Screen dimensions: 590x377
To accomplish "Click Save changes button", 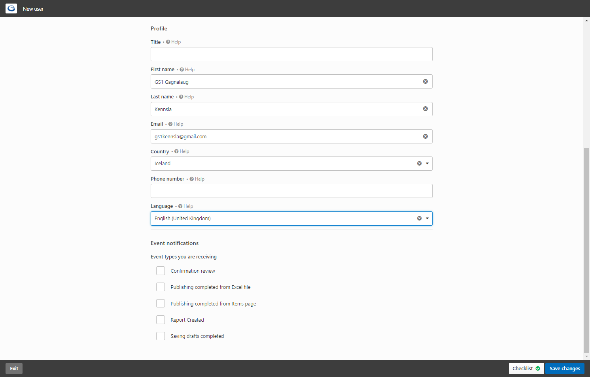I will [x=565, y=368].
